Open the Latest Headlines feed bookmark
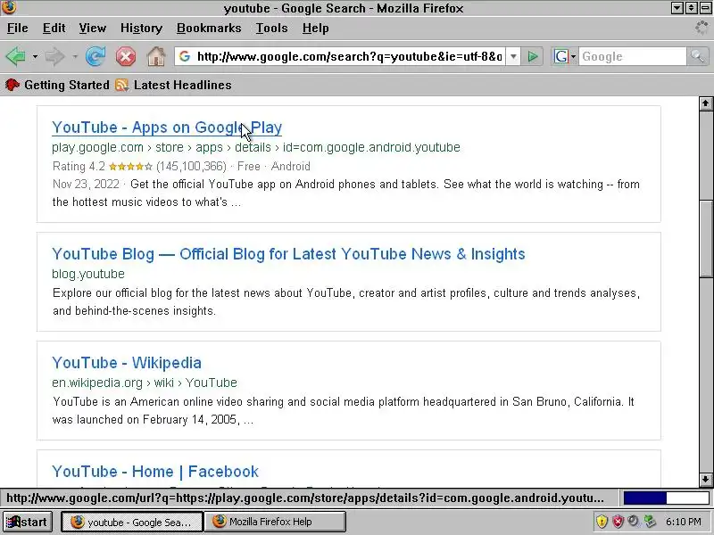 [x=173, y=85]
